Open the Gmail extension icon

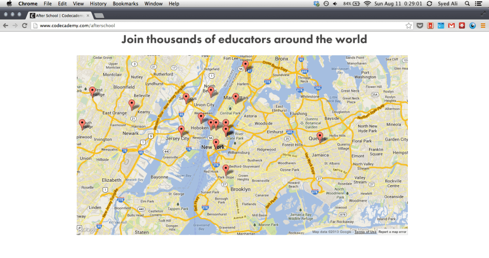point(451,25)
